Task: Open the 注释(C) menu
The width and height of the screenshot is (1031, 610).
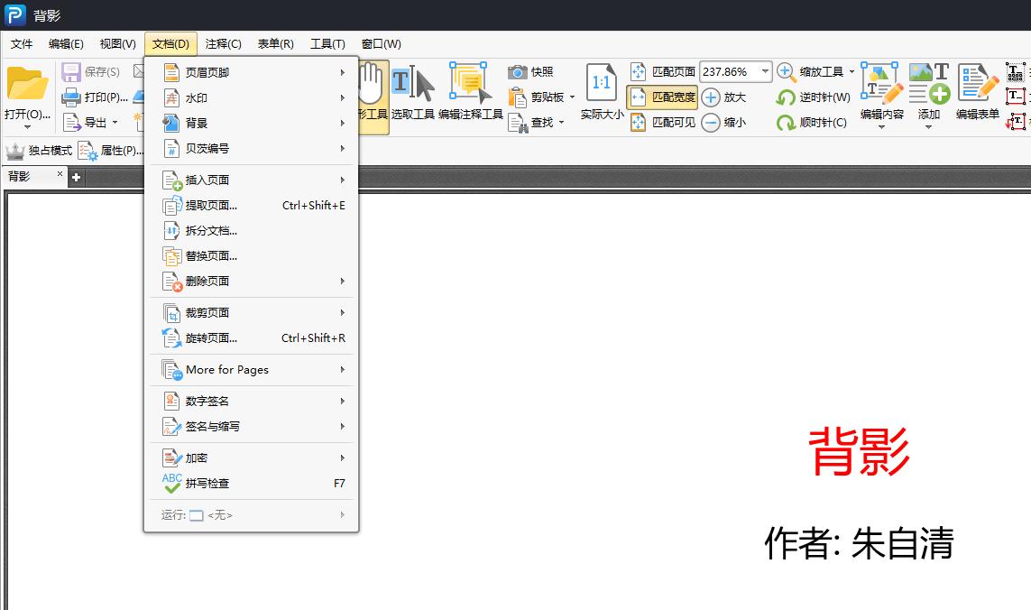Action: tap(223, 43)
